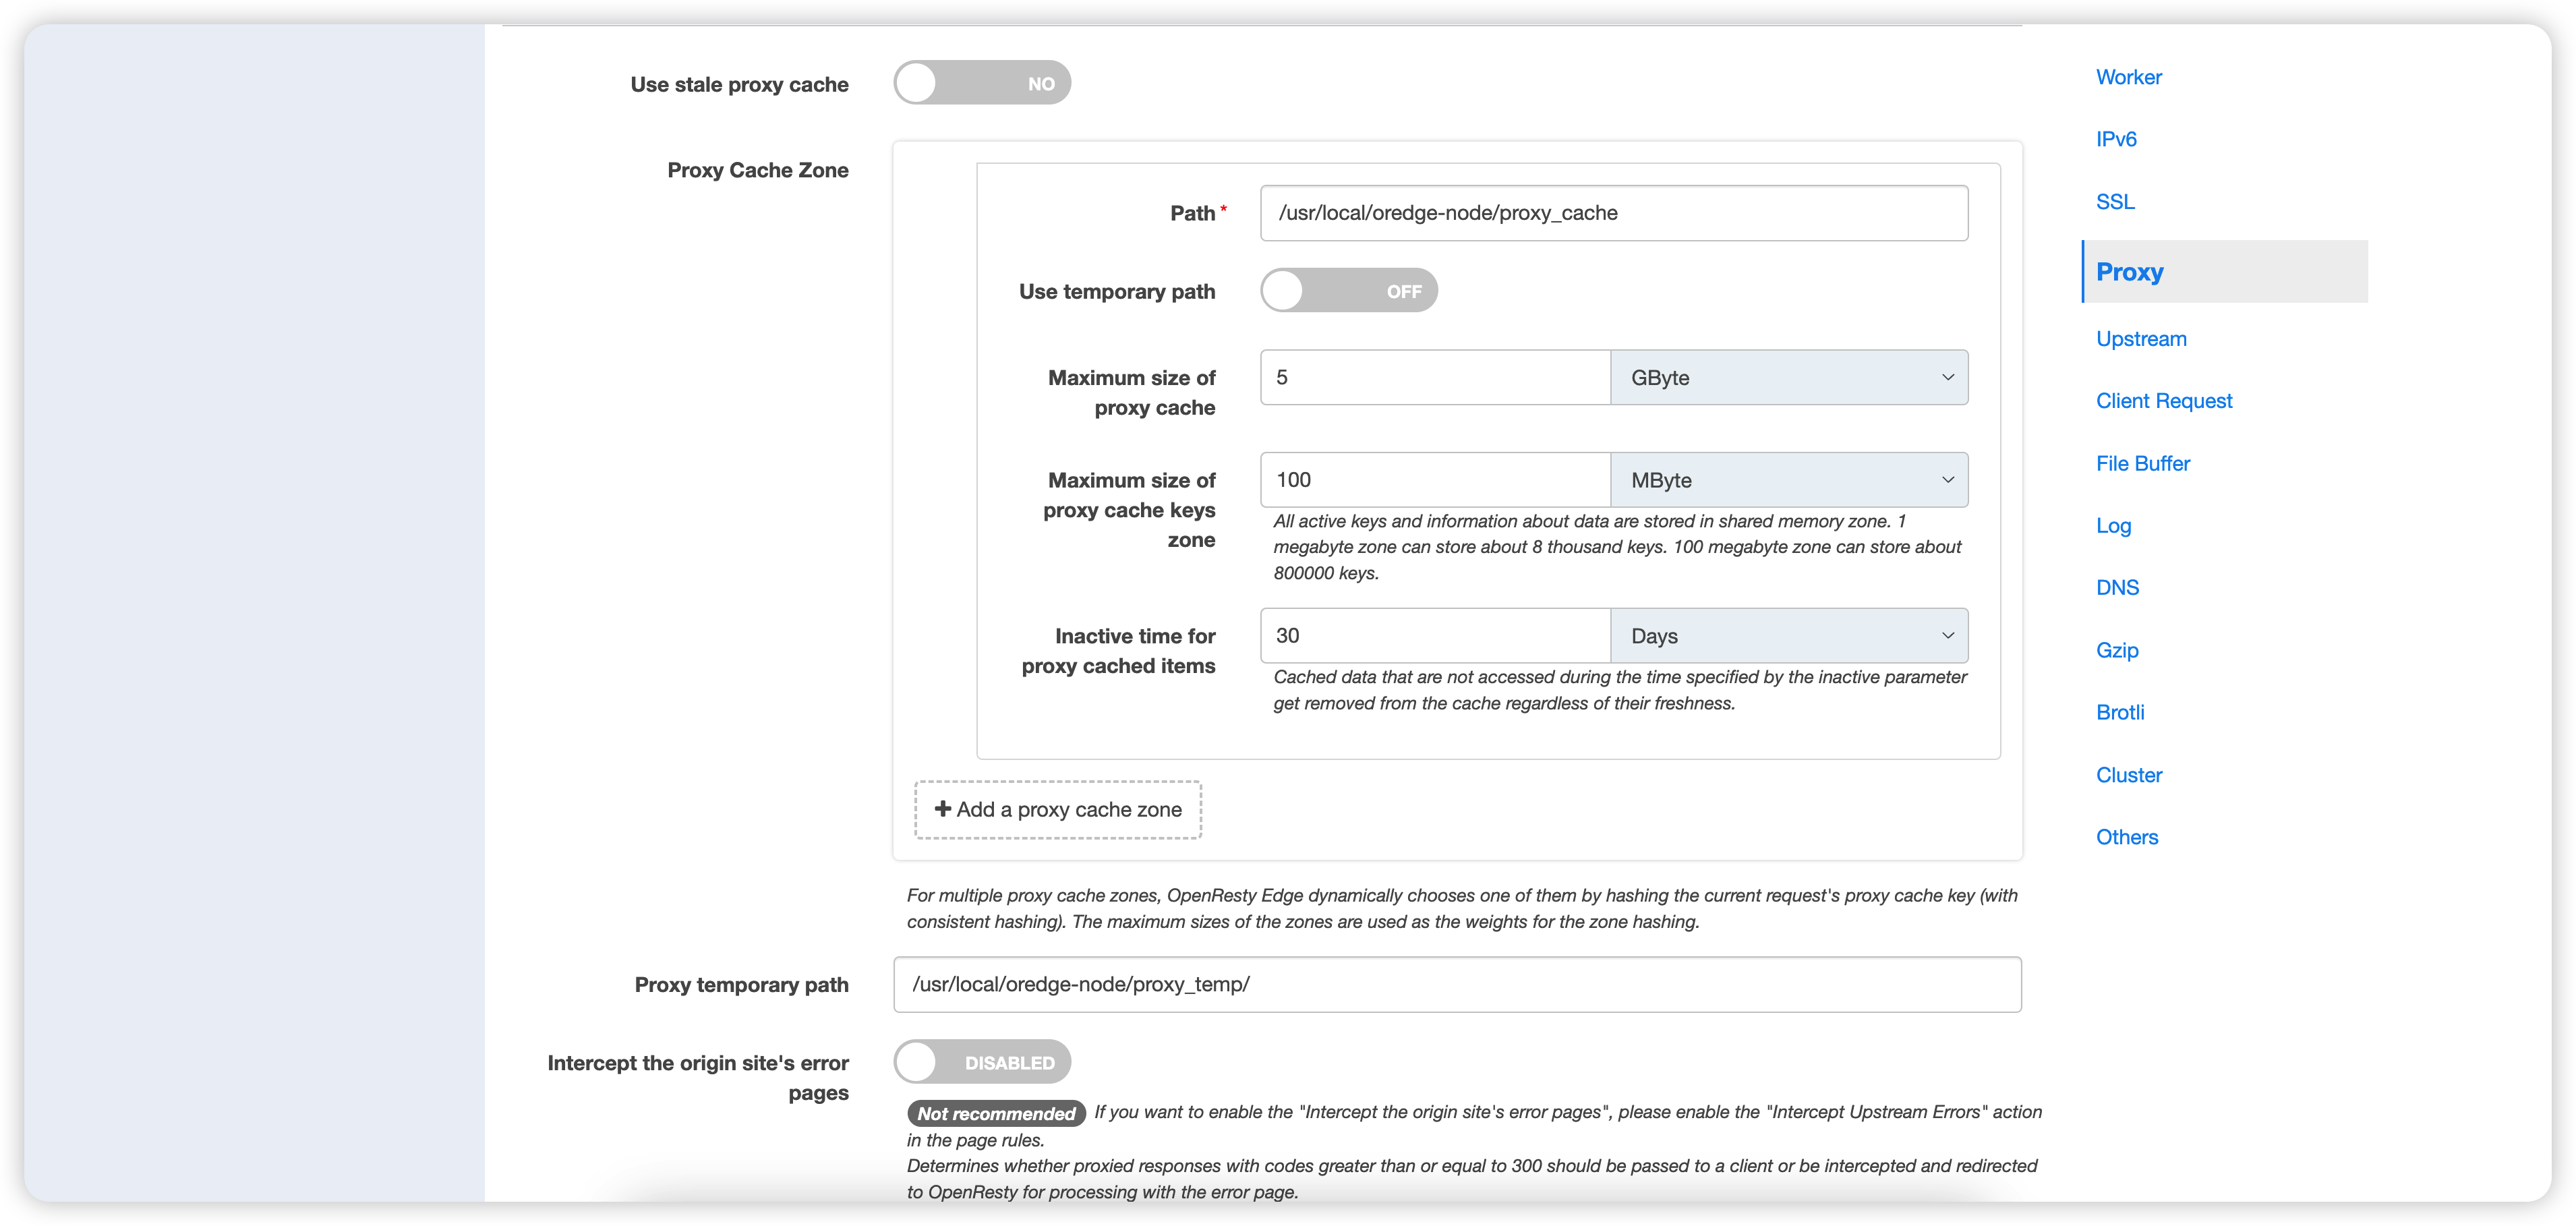The height and width of the screenshot is (1226, 2576).
Task: Go to the Cluster section
Action: coord(2129,775)
